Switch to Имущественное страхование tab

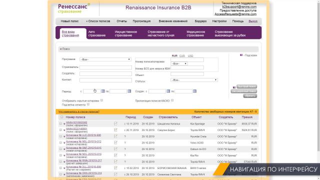coord(125,33)
